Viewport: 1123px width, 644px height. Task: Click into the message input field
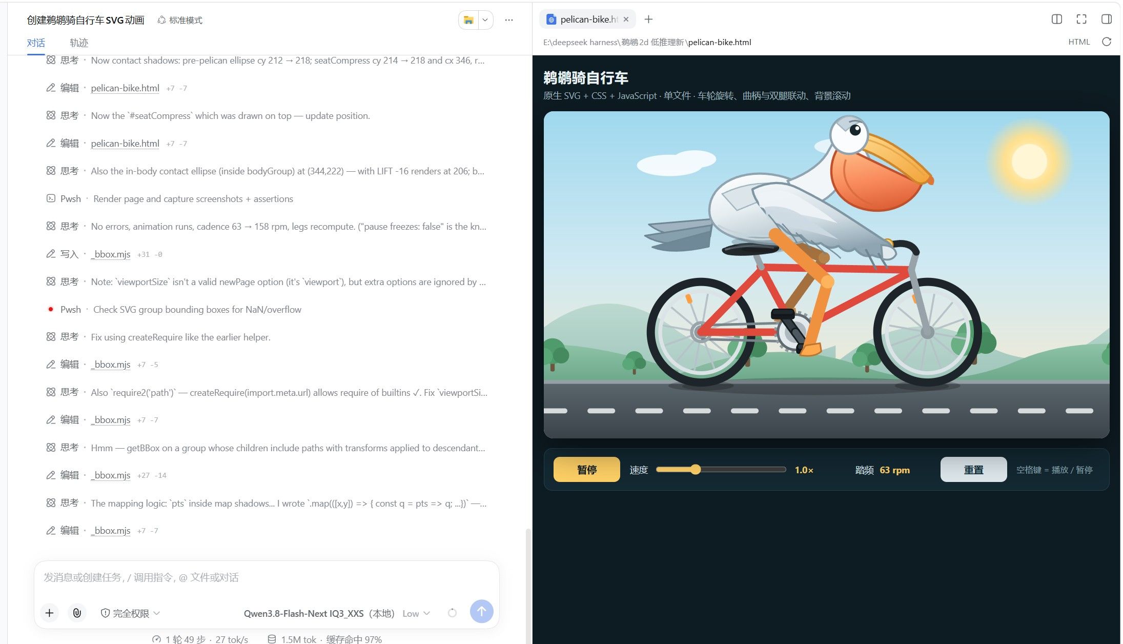pos(267,578)
